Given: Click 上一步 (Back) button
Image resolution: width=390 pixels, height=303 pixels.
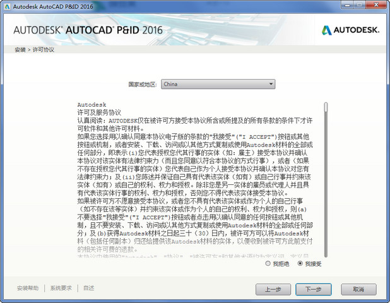Looking at the screenshot, I should [x=273, y=289].
